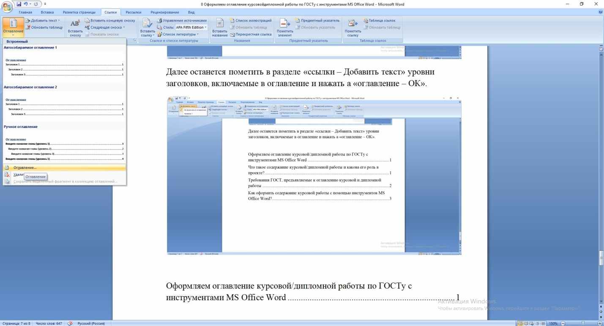Save document via quick access toolbar

19,4
